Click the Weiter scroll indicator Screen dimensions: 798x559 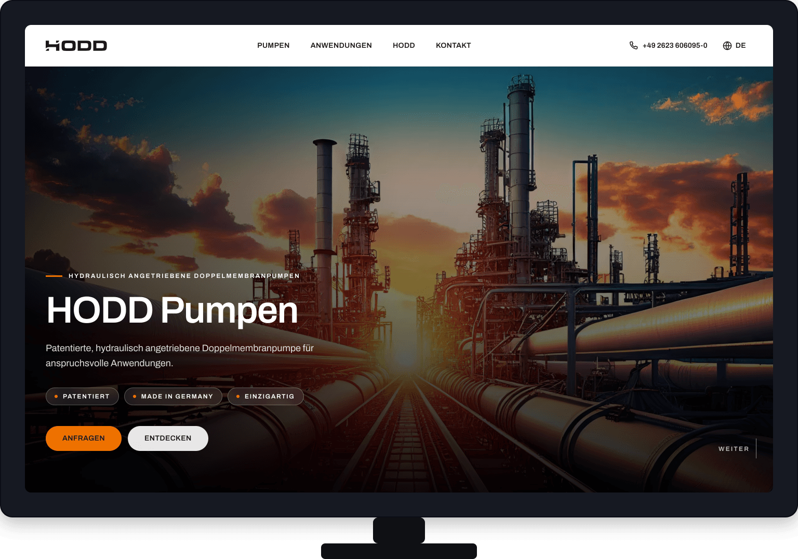coord(737,449)
